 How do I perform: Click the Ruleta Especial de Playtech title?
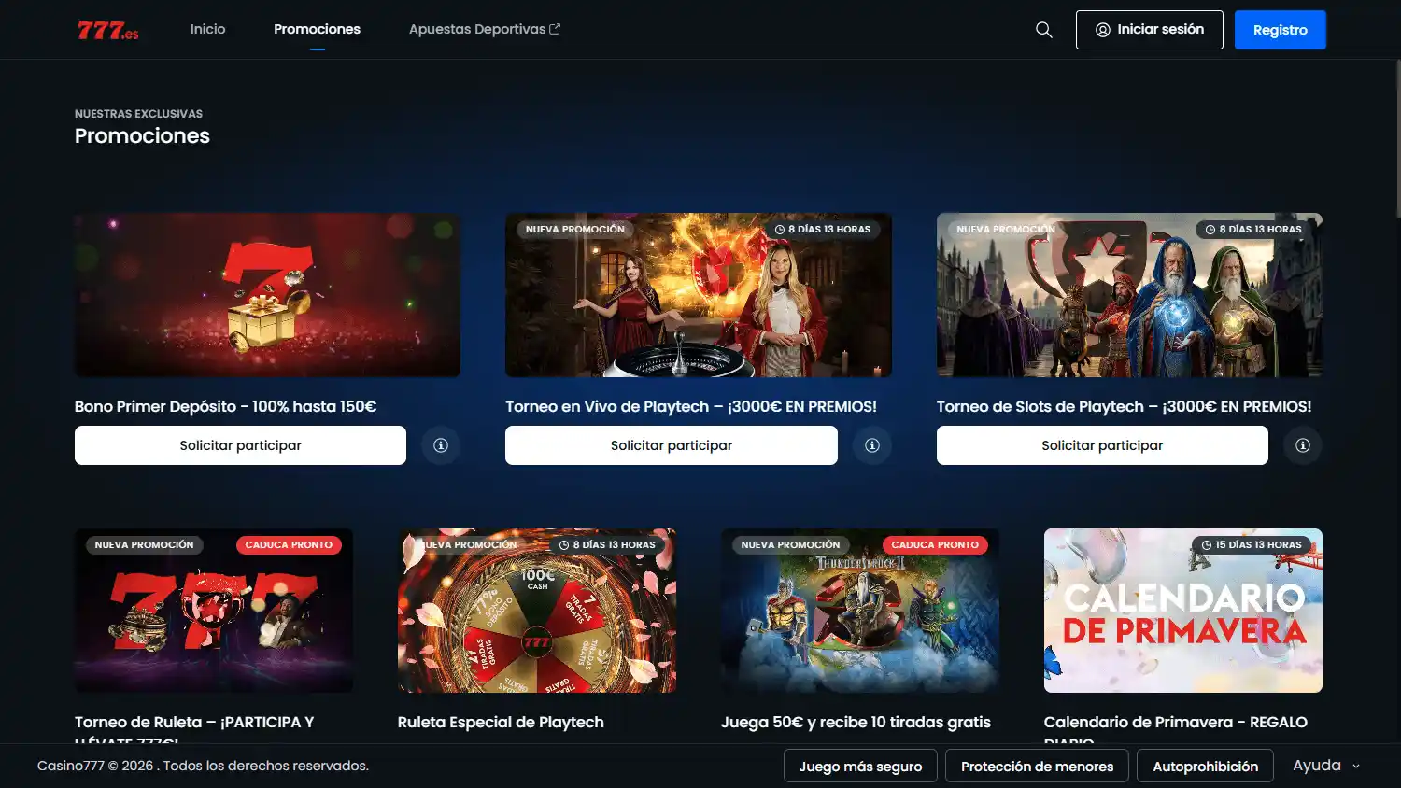click(x=501, y=722)
